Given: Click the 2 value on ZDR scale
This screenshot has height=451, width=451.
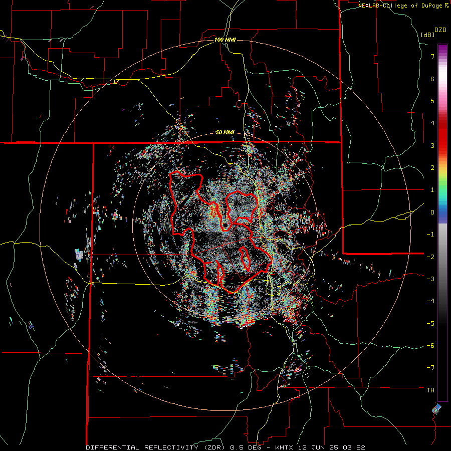Looking at the screenshot, I should coord(432,168).
